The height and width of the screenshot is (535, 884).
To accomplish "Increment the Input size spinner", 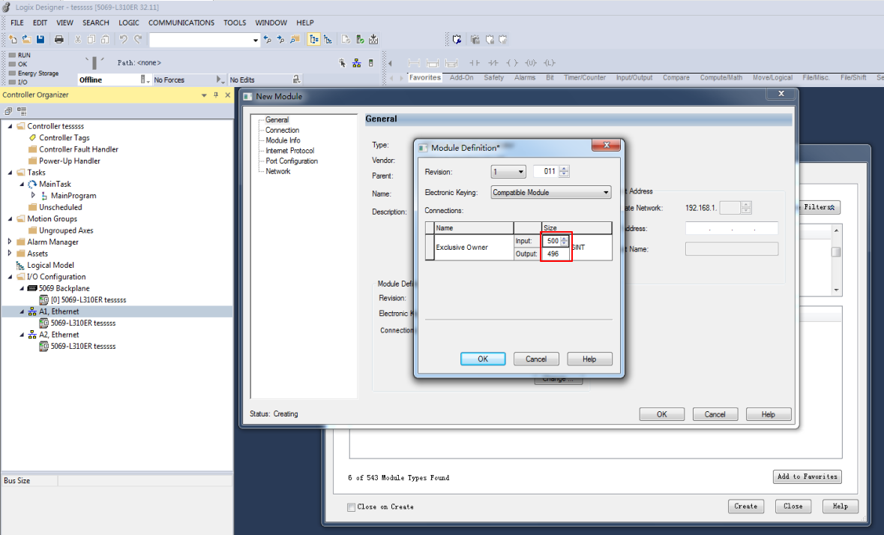I will click(565, 239).
